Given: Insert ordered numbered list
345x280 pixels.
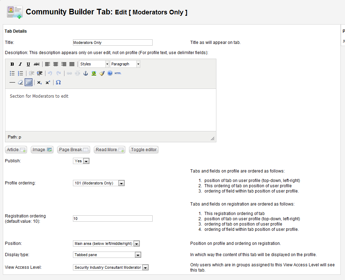Looking at the screenshot, I should coord(20,73).
